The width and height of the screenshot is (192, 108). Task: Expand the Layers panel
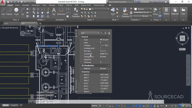click(90, 20)
